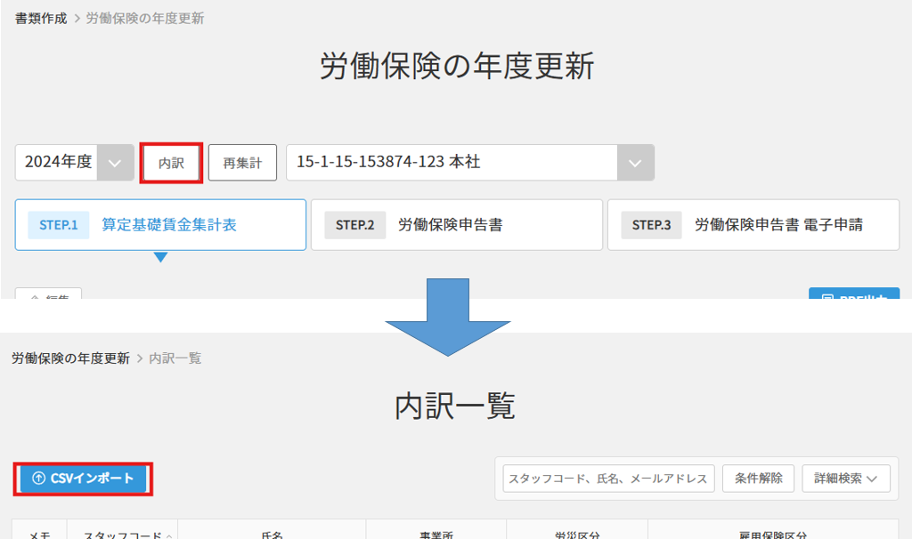Click the 内訳 breakdown button
This screenshot has width=912, height=539.
click(170, 162)
